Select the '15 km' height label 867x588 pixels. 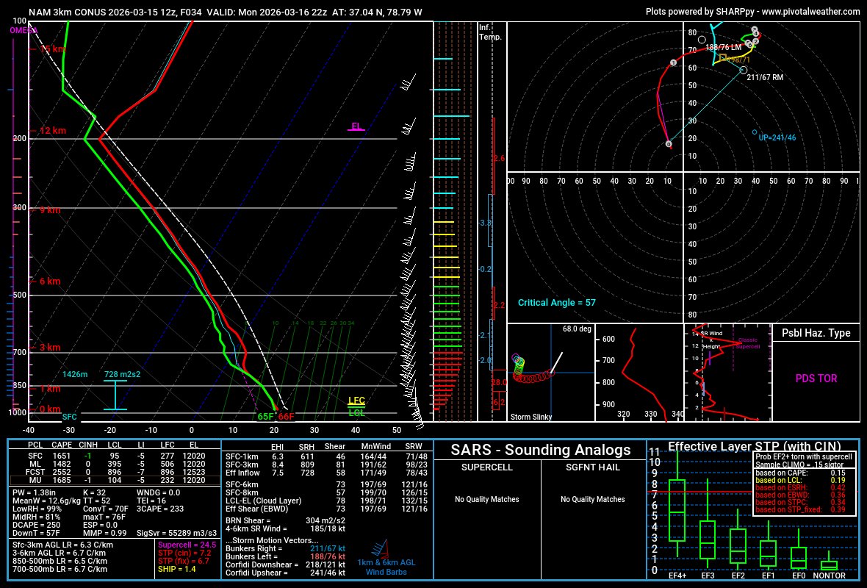[x=52, y=49]
